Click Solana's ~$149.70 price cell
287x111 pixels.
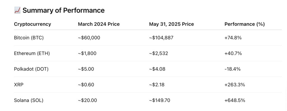pos(159,100)
